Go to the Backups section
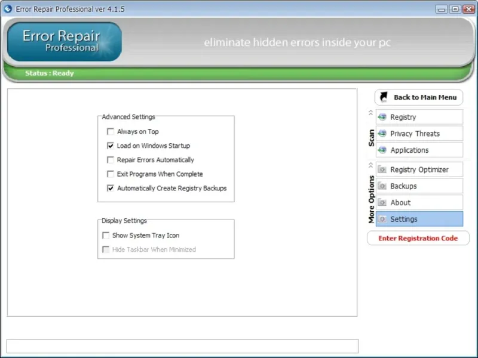Screen dimensions: 478x358 click(419, 186)
